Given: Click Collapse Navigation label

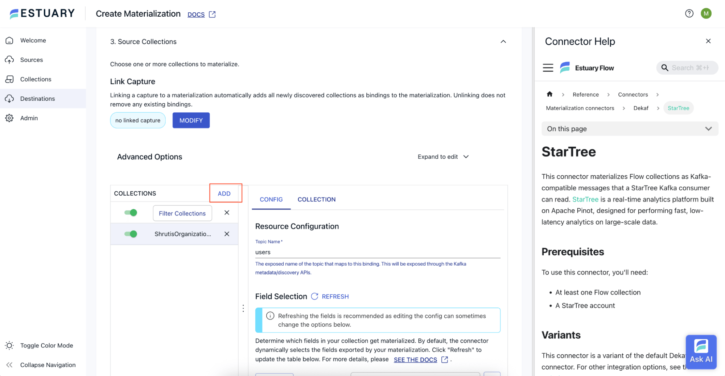Looking at the screenshot, I should [x=48, y=365].
